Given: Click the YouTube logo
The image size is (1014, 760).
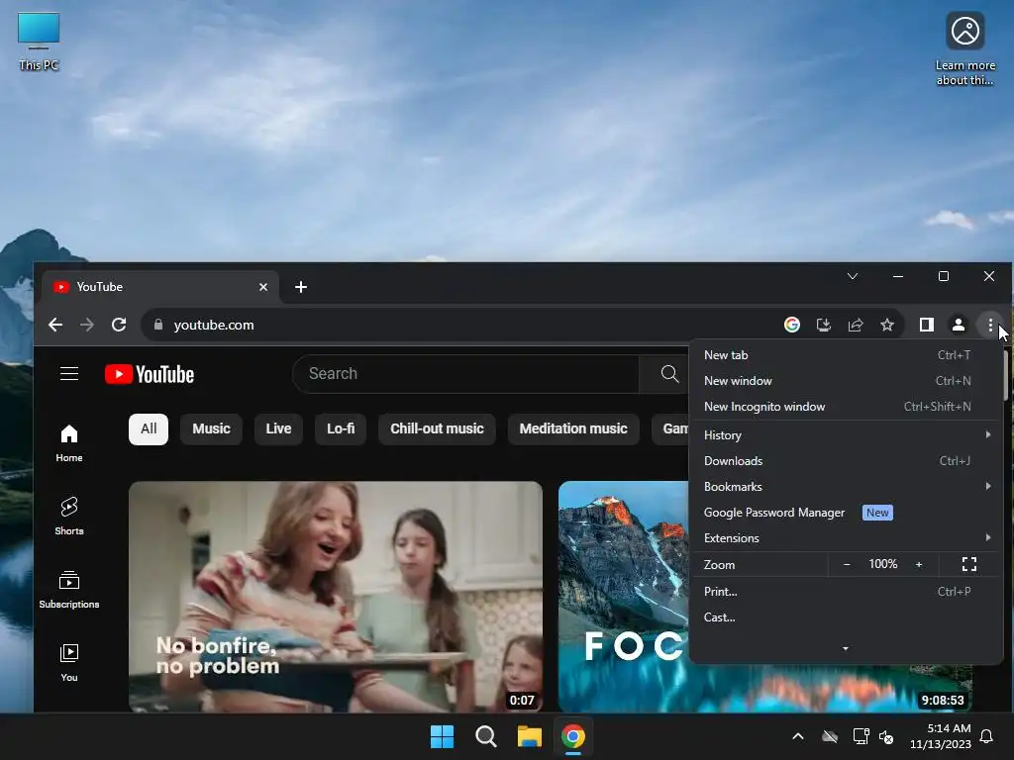Looking at the screenshot, I should click(x=150, y=374).
